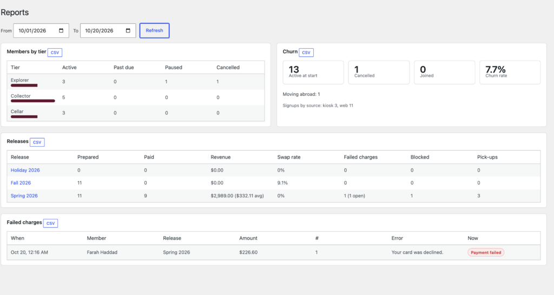Click the Swap rate column header

(289, 157)
